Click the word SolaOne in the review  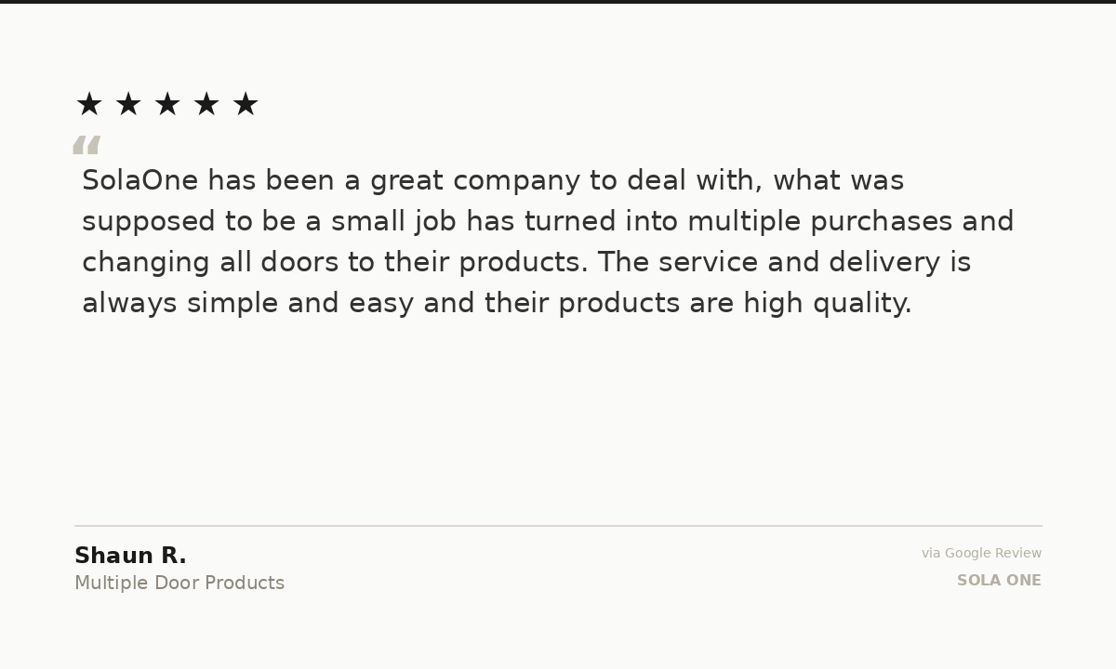click(140, 180)
